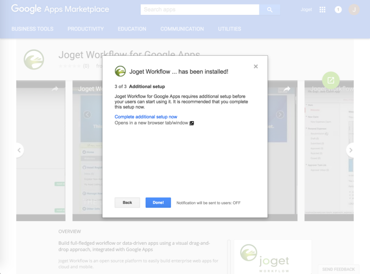Screen dimensions: 370x274
Task: Show the next screenshot with the right carousel arrow
Action: (351, 150)
